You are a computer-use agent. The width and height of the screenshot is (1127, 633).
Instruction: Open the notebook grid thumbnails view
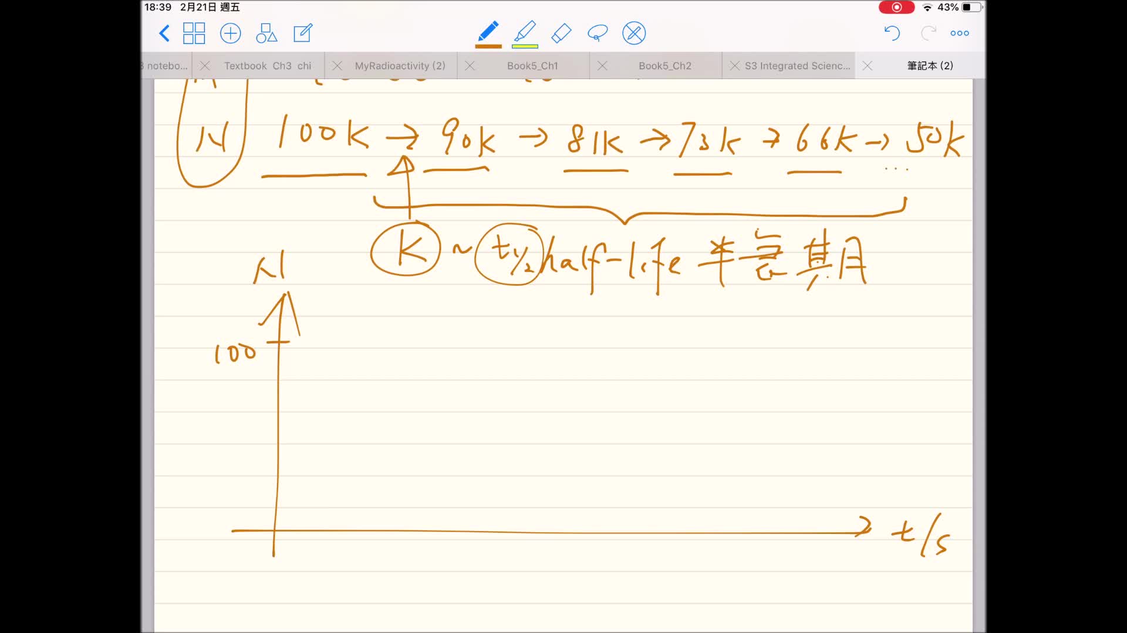pos(194,33)
